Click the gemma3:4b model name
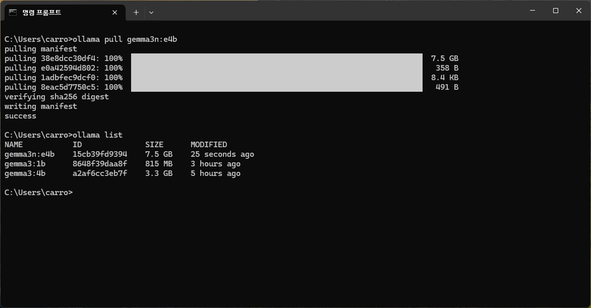 pyautogui.click(x=25, y=173)
